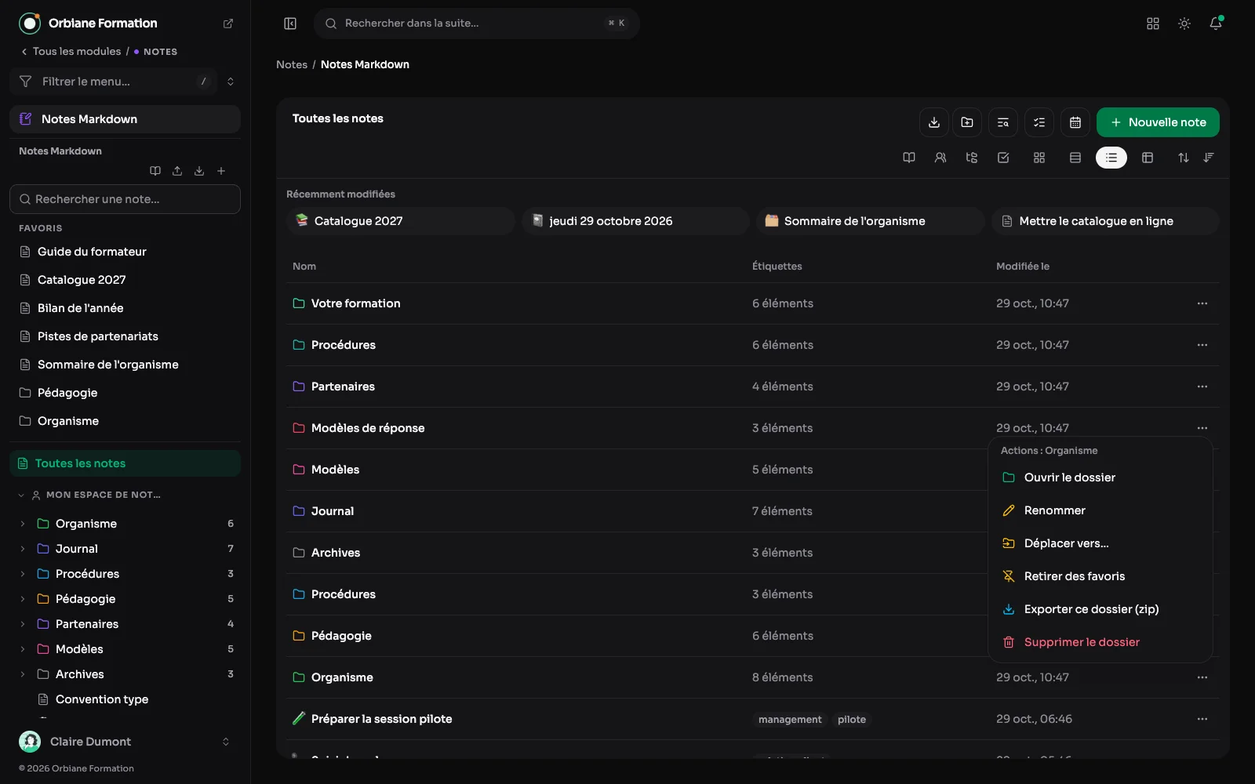Click the checklist icon in the header toolbar
Image resolution: width=1255 pixels, height=784 pixels.
(x=1039, y=122)
